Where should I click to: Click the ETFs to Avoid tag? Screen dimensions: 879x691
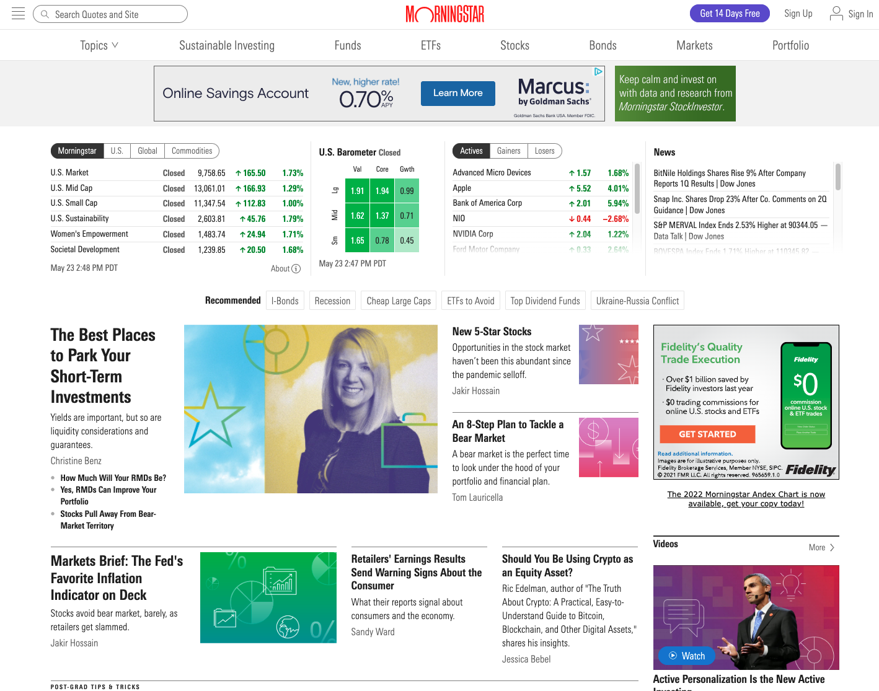coord(471,301)
